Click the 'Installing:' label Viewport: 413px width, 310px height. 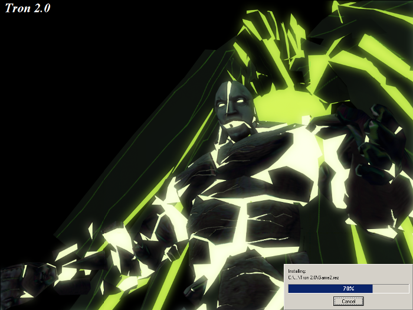tap(297, 271)
